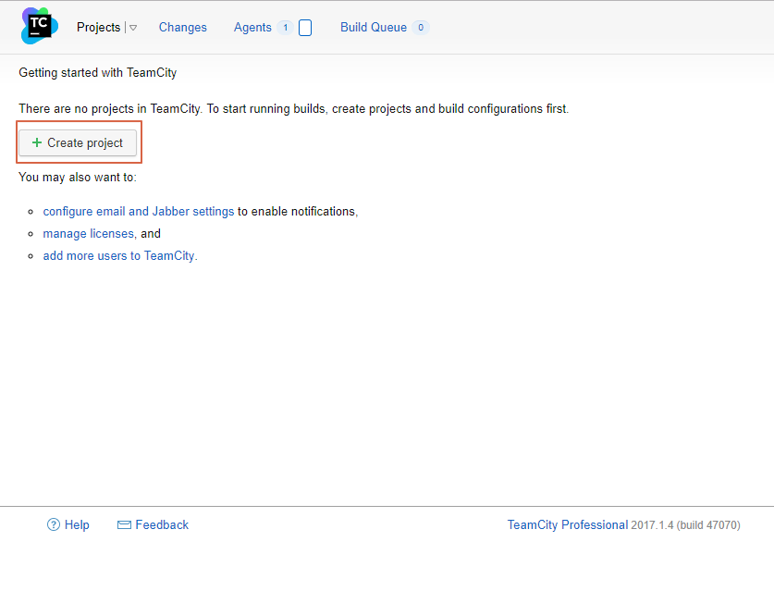Open the Feedback link in footer
774x591 pixels.
[x=162, y=524]
